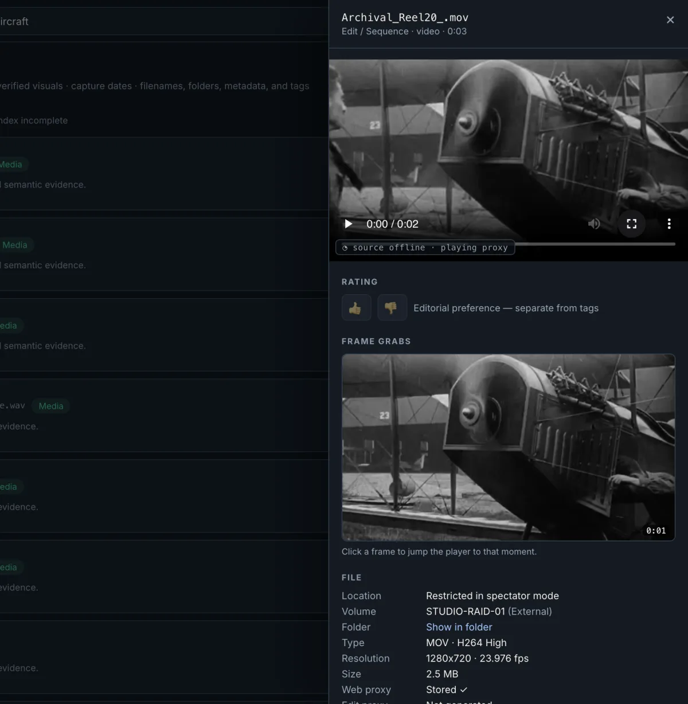
Task: Enter fullscreen video mode
Action: (632, 224)
